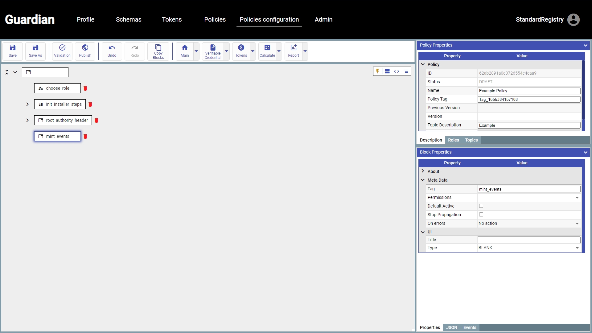
Task: Enable the Default Active checkbox
Action: pos(481,206)
